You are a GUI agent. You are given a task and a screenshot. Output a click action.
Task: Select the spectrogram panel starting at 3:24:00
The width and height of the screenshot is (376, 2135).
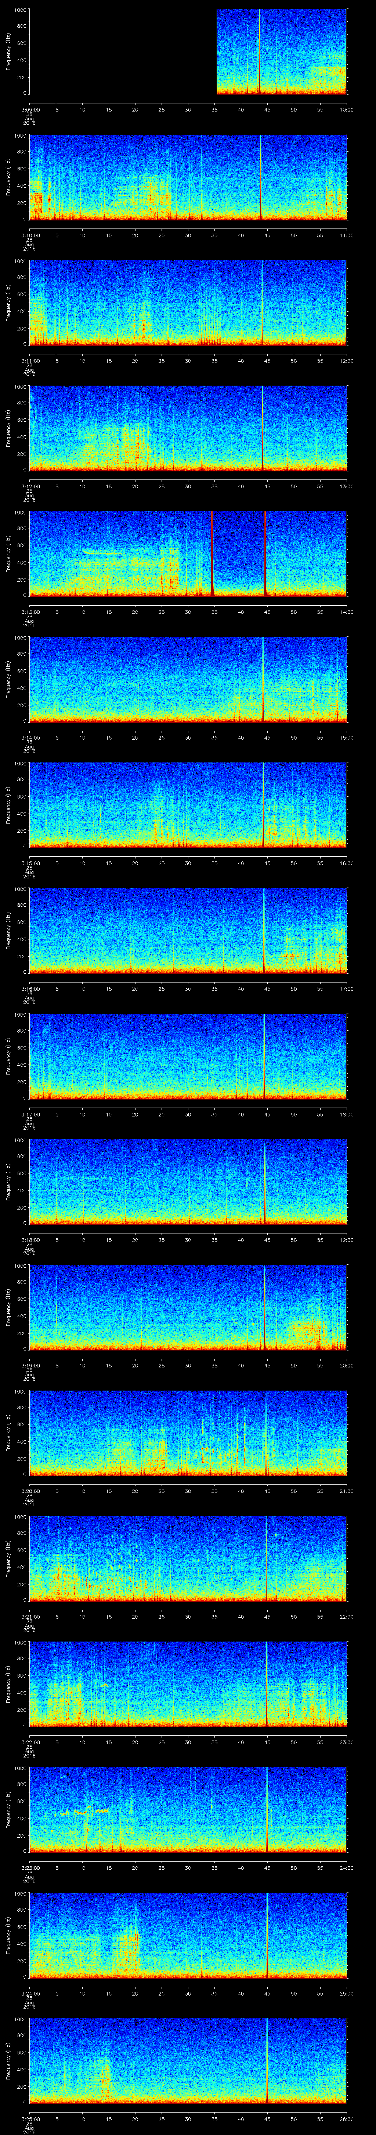tap(188, 1935)
